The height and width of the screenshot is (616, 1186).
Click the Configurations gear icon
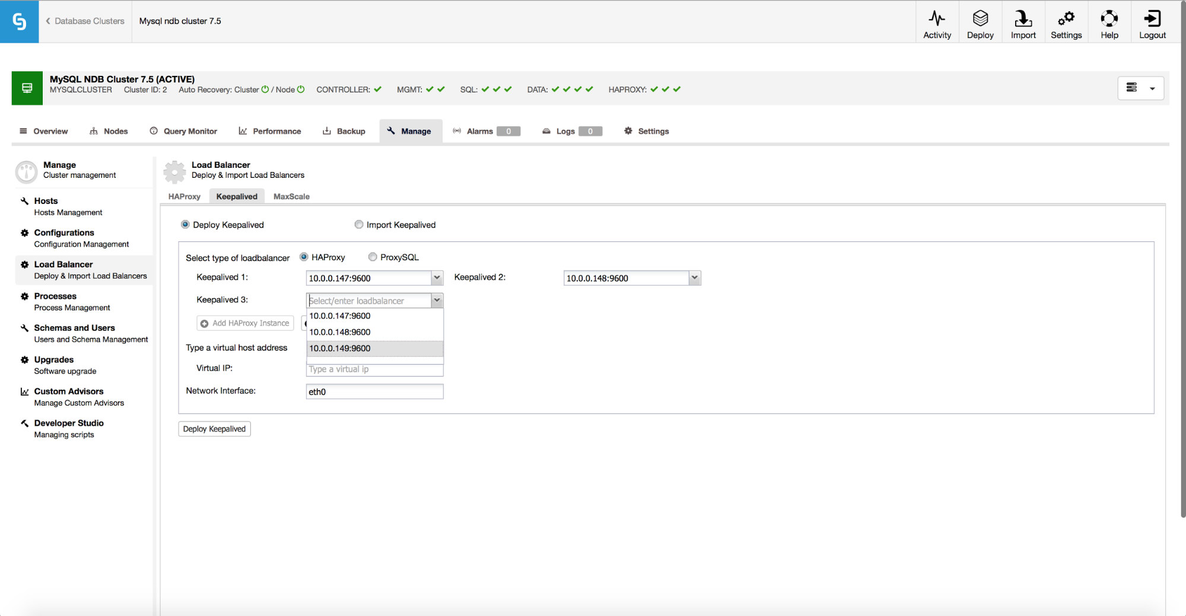(x=24, y=233)
